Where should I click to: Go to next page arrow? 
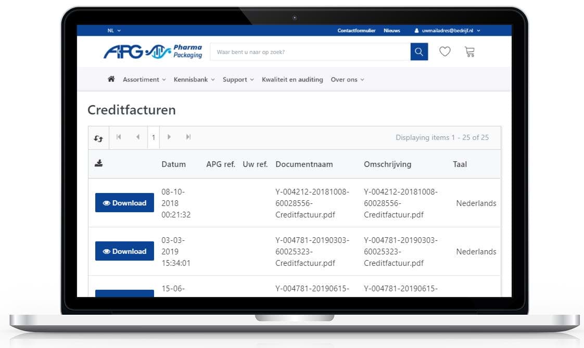point(169,137)
